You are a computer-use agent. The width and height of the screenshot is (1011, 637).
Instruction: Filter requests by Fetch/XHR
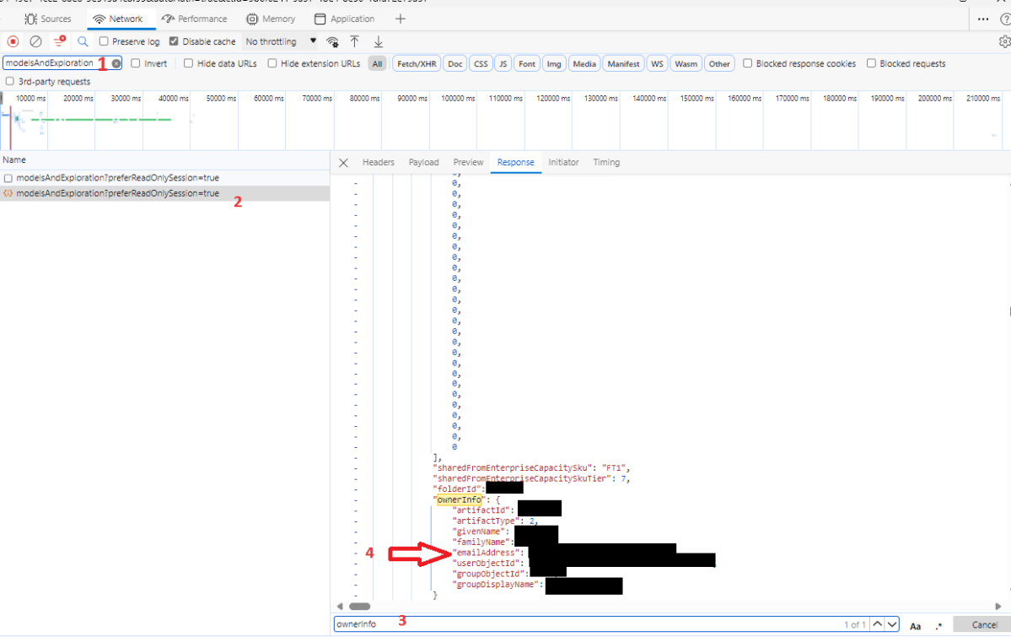pos(416,62)
